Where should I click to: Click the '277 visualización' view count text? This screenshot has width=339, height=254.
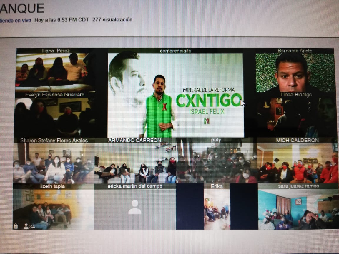point(112,20)
